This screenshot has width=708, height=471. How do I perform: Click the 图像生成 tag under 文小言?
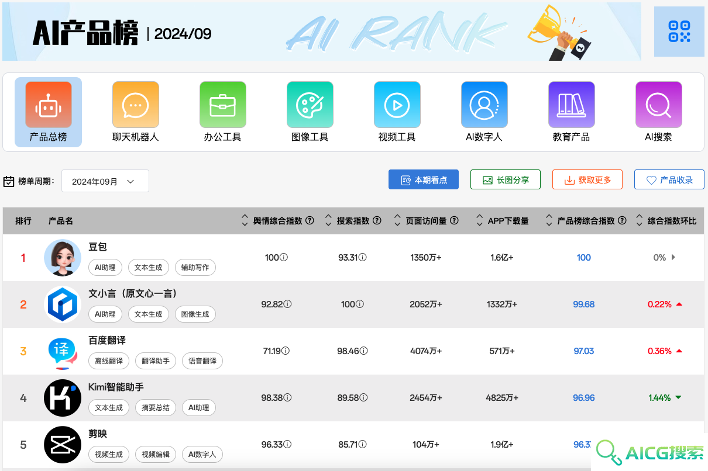(195, 314)
